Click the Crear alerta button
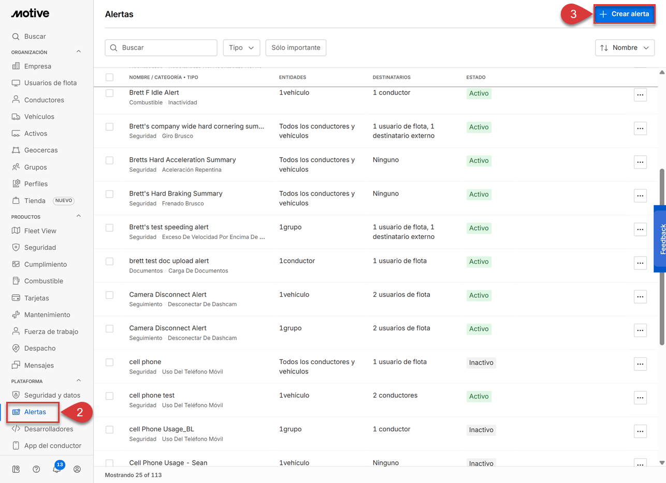666x483 pixels. [x=624, y=14]
